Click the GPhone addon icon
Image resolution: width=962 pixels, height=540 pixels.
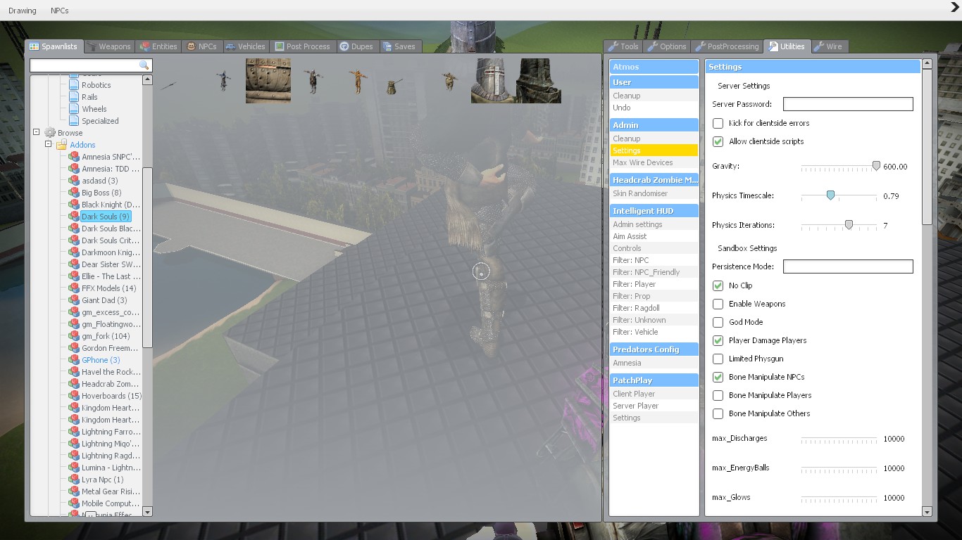[x=74, y=360]
